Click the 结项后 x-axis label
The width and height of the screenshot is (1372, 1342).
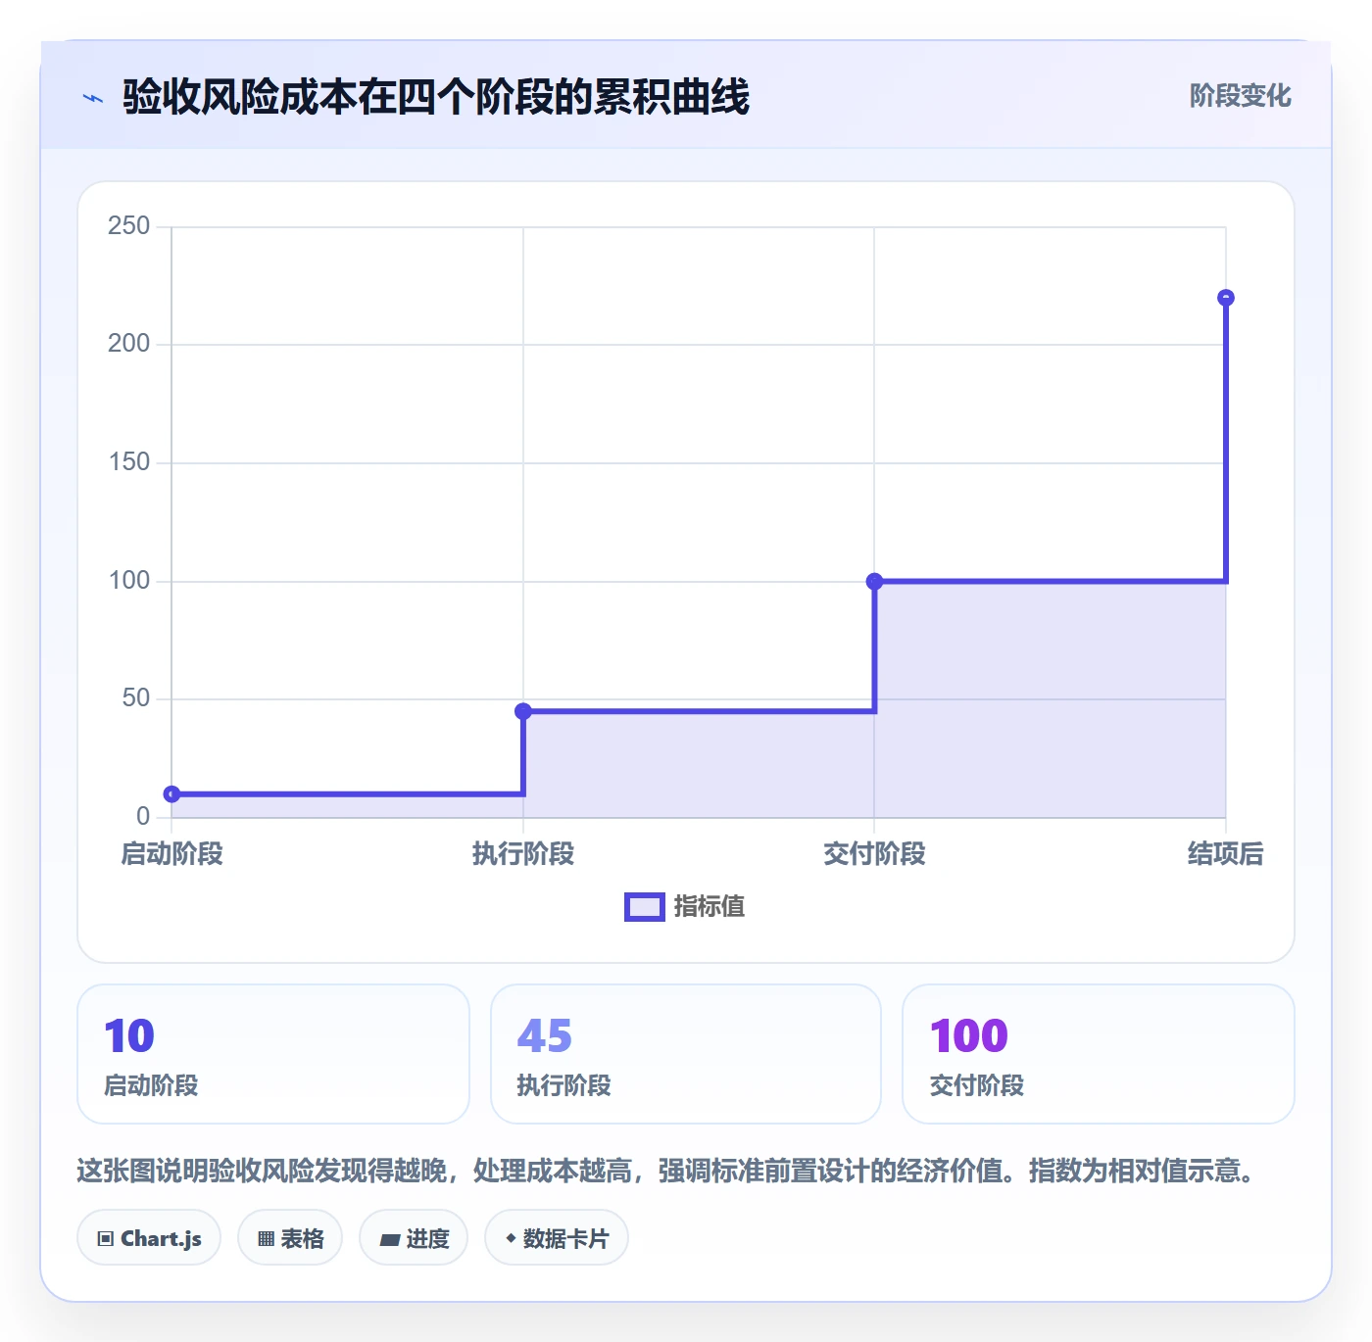point(1225,854)
